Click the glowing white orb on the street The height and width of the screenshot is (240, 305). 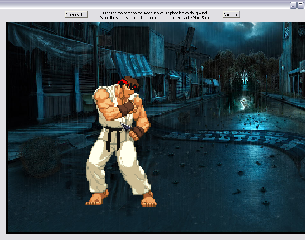(x=244, y=102)
